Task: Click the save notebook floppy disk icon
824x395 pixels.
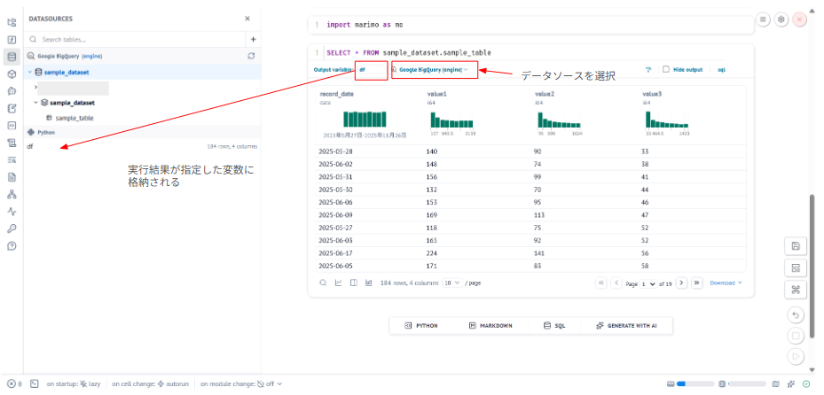Action: 796,245
